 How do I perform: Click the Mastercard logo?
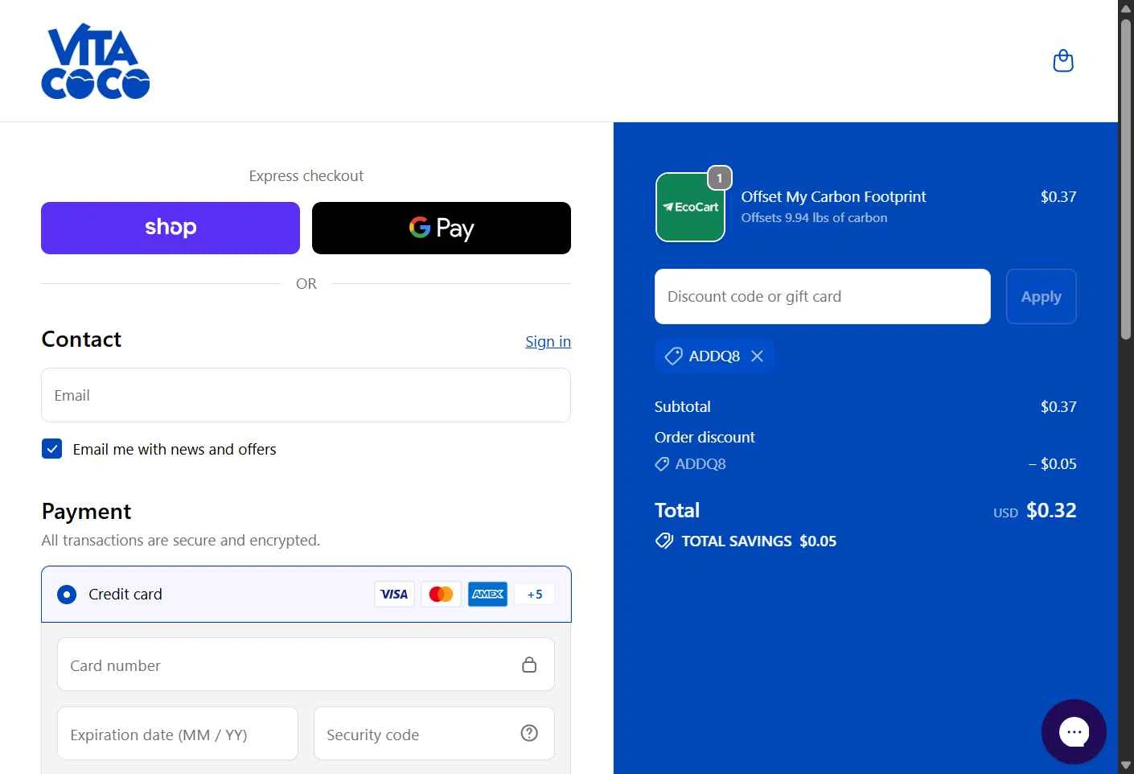[x=441, y=594]
